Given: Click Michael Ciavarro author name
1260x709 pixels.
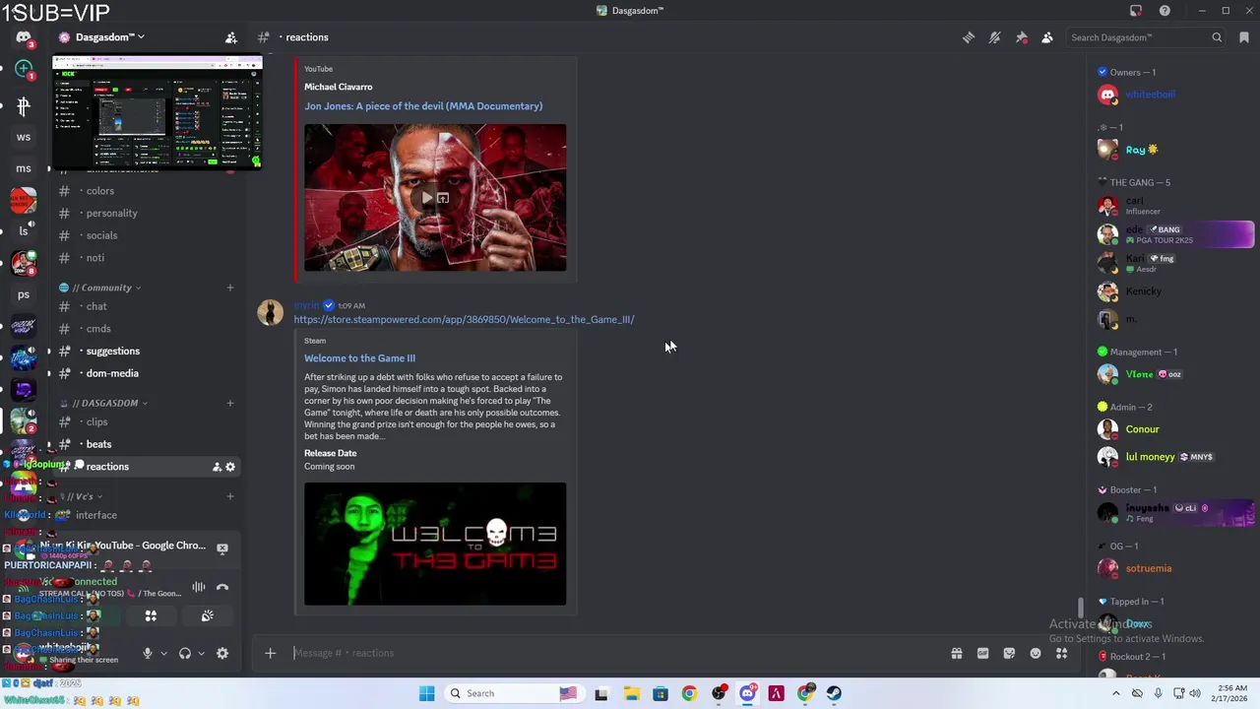Looking at the screenshot, I should 338,87.
